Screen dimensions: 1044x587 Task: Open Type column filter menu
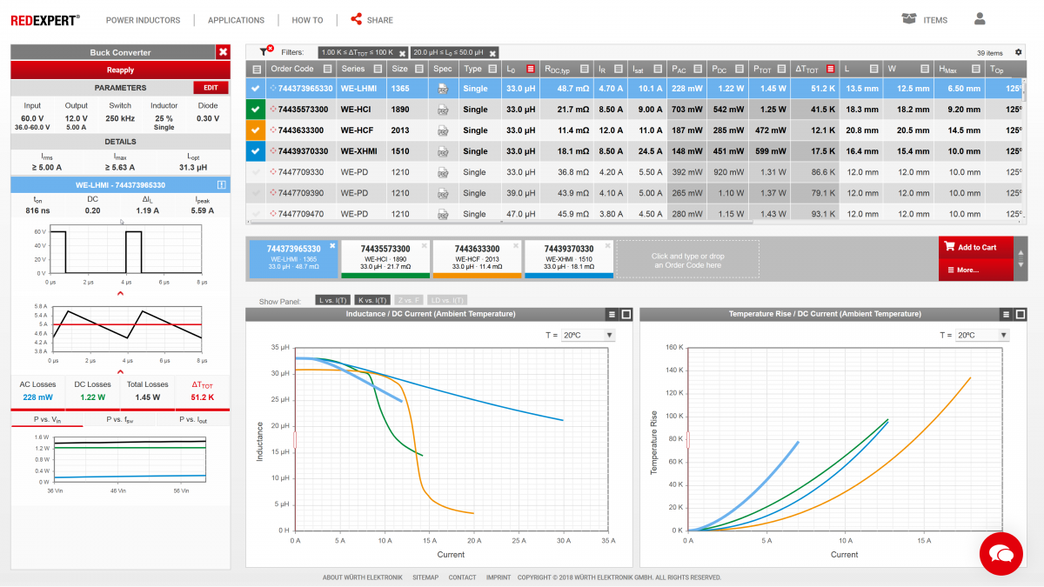tap(492, 69)
